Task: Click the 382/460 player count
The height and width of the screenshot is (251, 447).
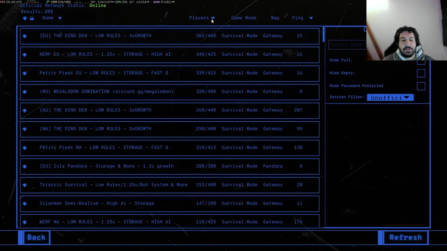Action: (x=206, y=36)
